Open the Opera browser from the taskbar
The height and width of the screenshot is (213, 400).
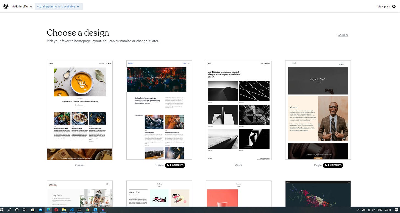point(56,210)
